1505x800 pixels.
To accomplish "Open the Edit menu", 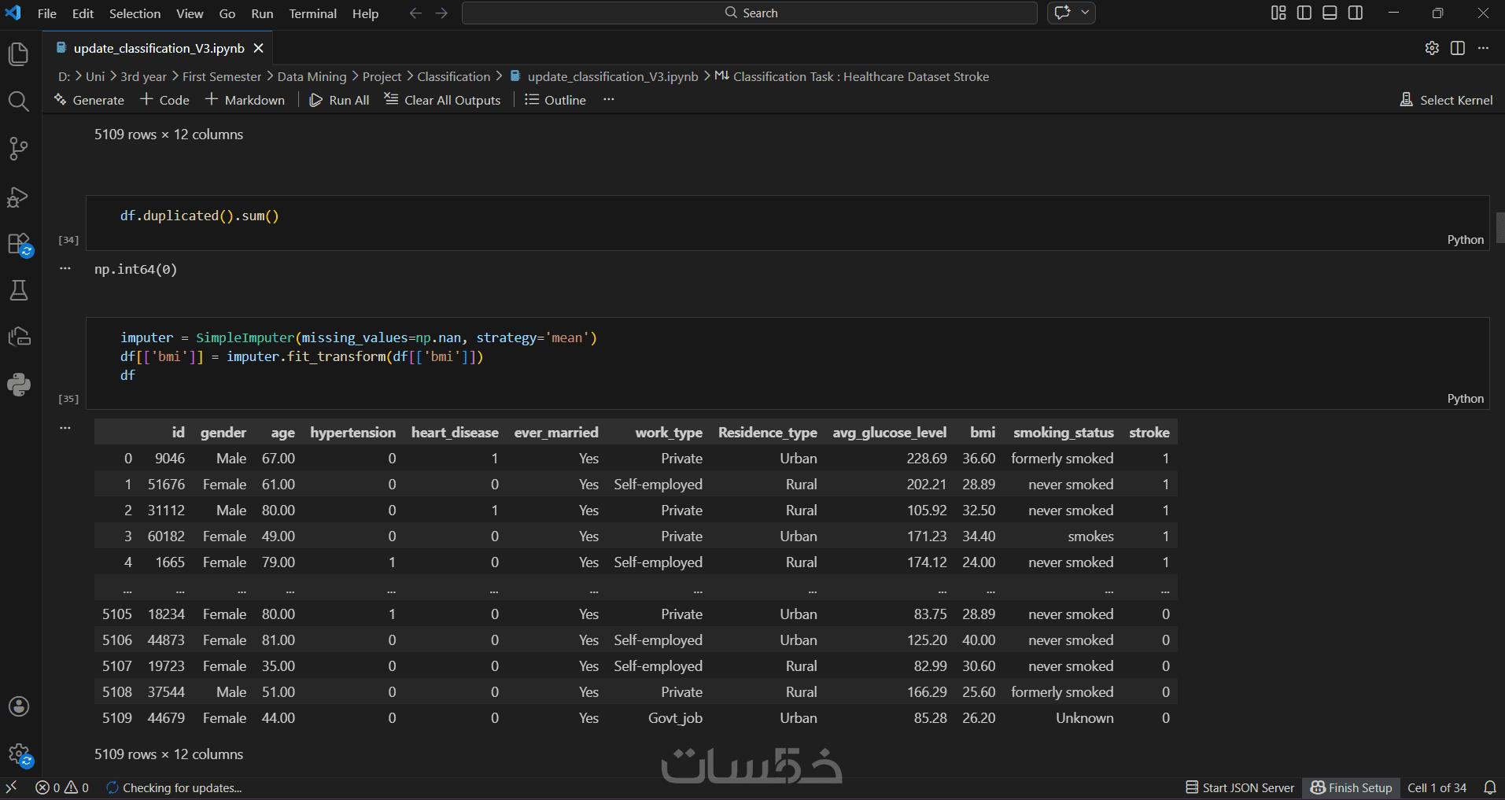I will (x=83, y=13).
